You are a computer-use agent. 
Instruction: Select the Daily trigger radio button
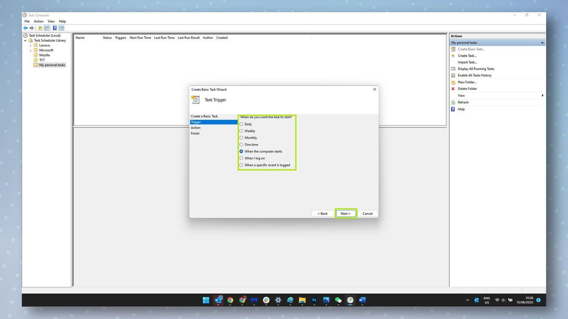(241, 124)
